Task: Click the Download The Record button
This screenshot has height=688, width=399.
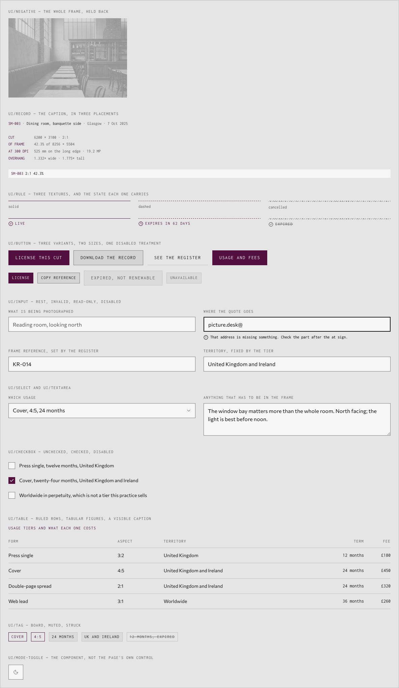Action: pos(108,258)
